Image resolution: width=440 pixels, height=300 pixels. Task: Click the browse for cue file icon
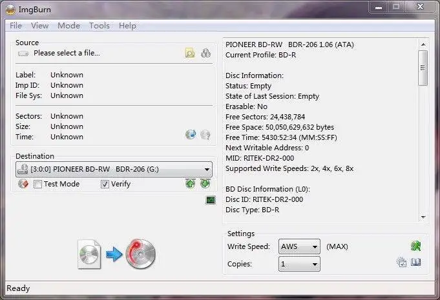coord(205,53)
